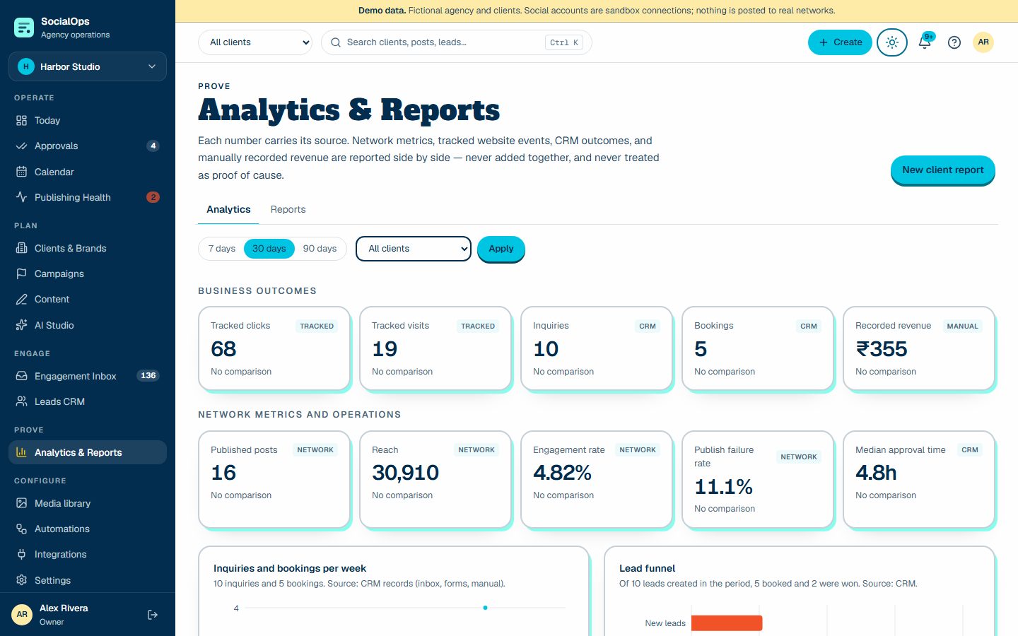The width and height of the screenshot is (1018, 636).
Task: Go to Publishing Health page
Action: tap(88, 197)
